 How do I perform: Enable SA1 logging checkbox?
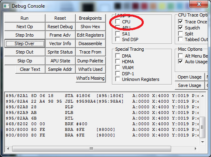[x=118, y=33]
